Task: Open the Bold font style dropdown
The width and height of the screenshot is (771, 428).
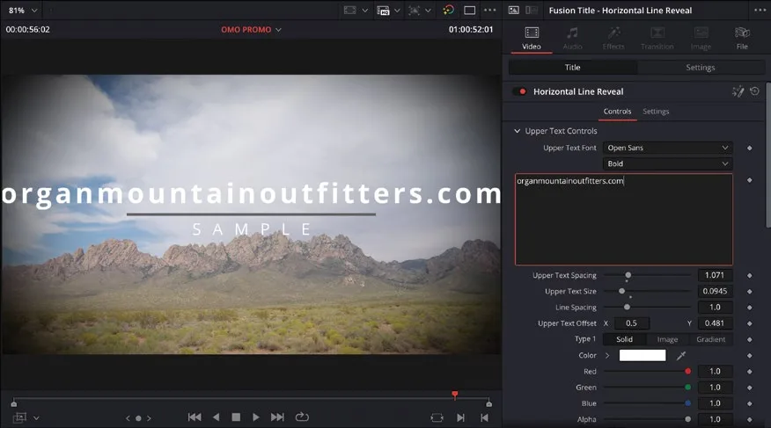Action: (x=667, y=164)
